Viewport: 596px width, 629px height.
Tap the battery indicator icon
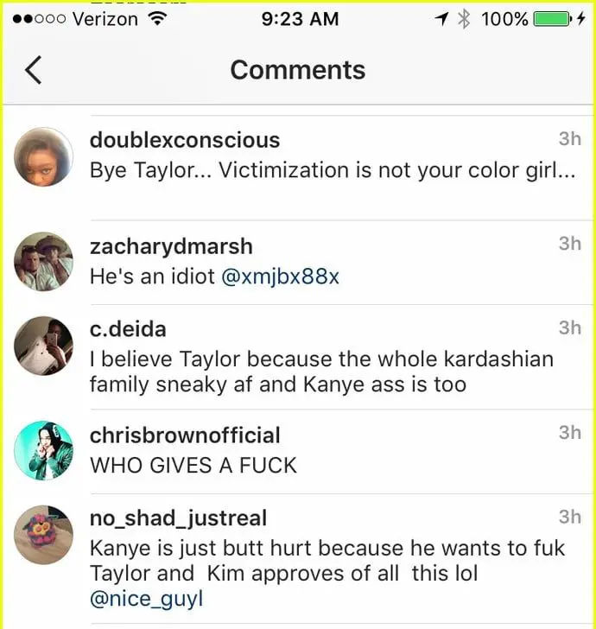click(552, 19)
